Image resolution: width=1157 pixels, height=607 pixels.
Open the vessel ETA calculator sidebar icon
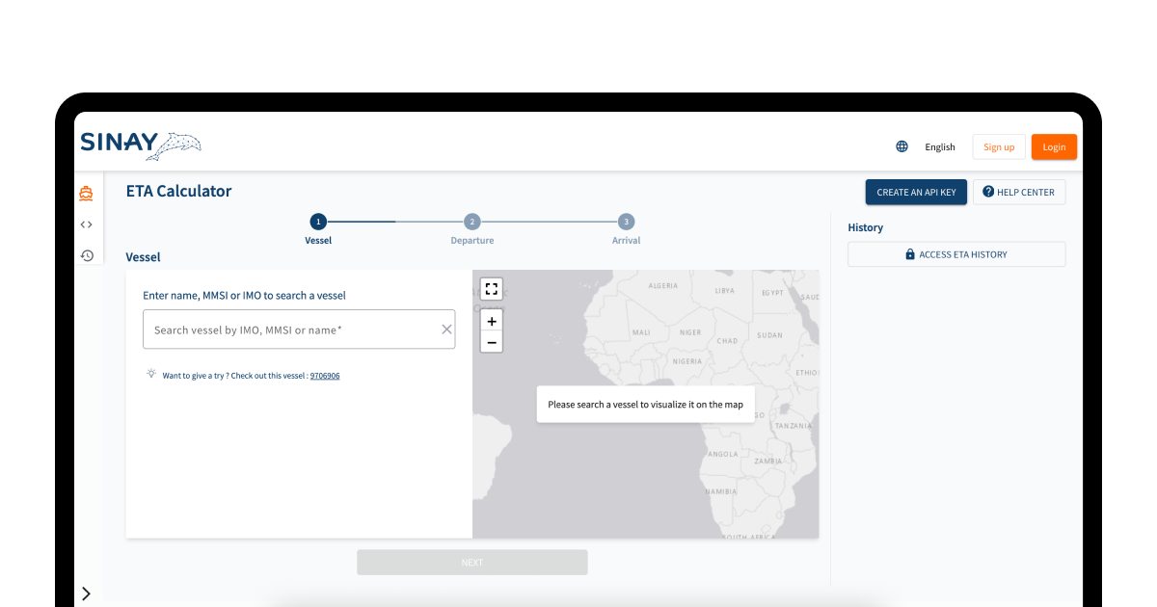point(87,194)
